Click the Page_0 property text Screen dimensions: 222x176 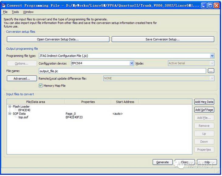pos(71,114)
